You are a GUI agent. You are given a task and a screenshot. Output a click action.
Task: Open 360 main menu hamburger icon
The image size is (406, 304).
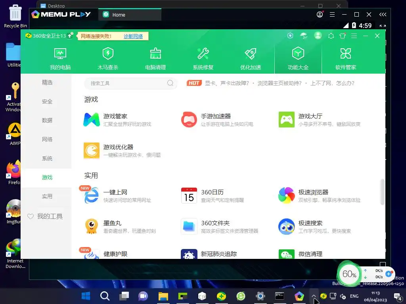click(x=354, y=36)
